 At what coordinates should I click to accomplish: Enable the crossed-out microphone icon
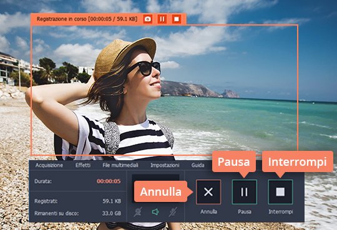173,212
